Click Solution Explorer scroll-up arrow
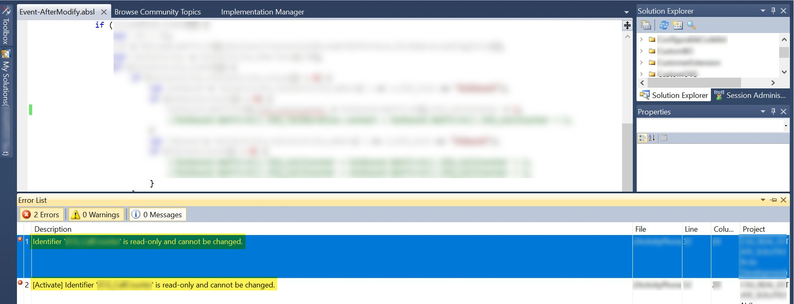The width and height of the screenshot is (794, 304). (784, 40)
